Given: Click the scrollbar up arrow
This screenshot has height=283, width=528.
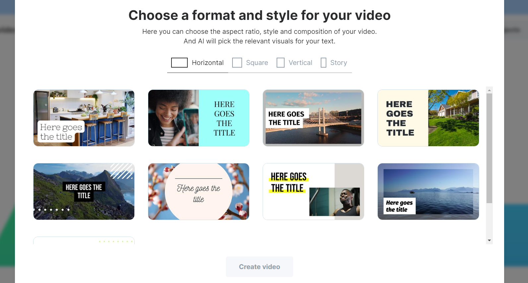Looking at the screenshot, I should [489, 90].
